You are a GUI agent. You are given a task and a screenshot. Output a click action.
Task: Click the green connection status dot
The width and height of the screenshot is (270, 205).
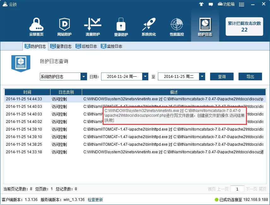pyautogui.click(x=216, y=200)
